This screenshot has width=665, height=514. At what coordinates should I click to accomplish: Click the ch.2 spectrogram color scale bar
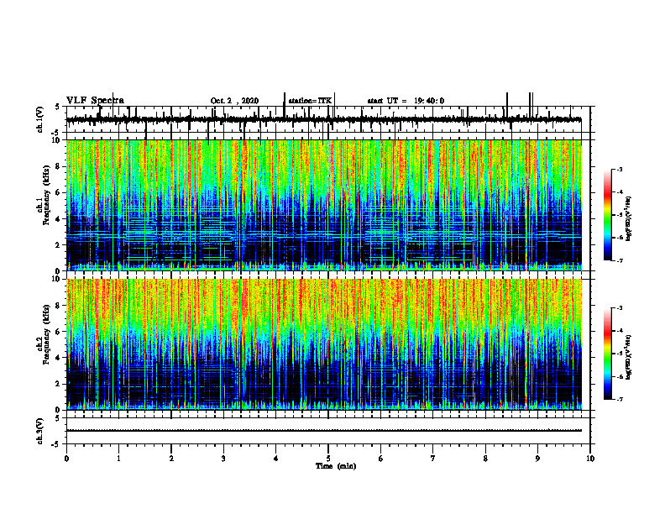point(607,354)
